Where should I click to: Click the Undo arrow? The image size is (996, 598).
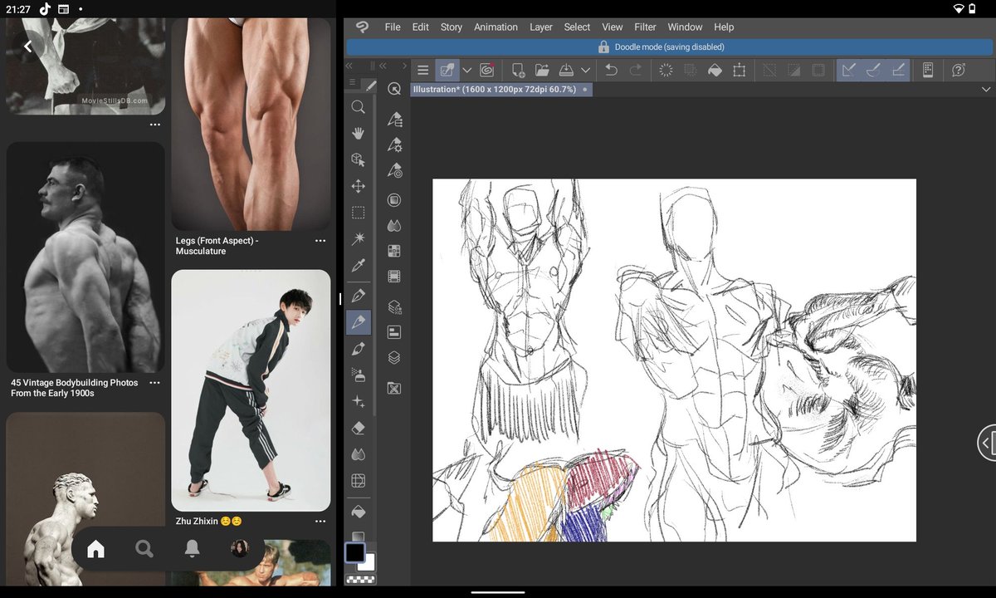point(612,71)
